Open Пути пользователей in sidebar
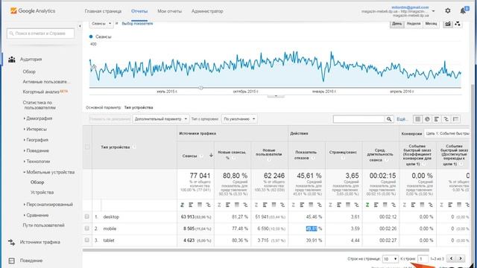This screenshot has height=268, width=477. click(43, 226)
